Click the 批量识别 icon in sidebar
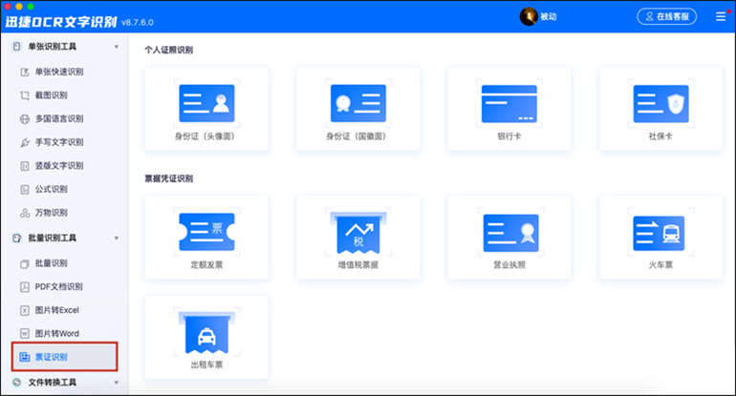The height and width of the screenshot is (396, 736). [25, 264]
